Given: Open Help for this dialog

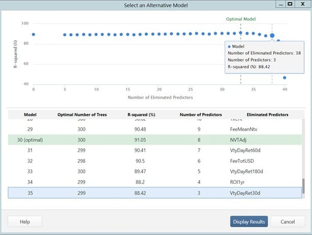Looking at the screenshot, I should click(x=25, y=222).
